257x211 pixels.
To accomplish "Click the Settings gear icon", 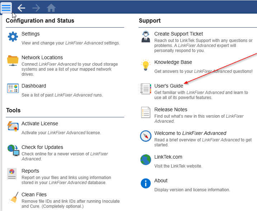I will (x=13, y=37).
